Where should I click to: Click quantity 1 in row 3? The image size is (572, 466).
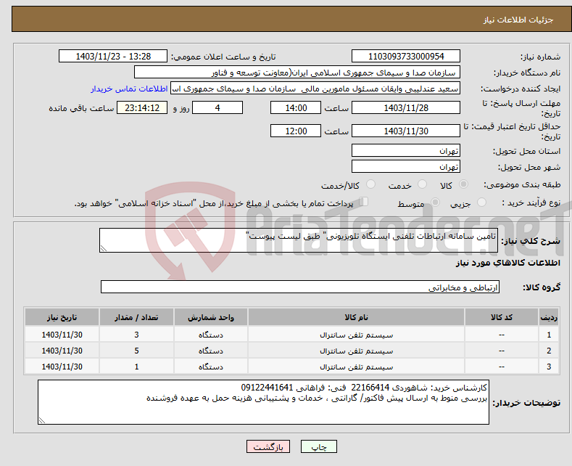(136, 367)
